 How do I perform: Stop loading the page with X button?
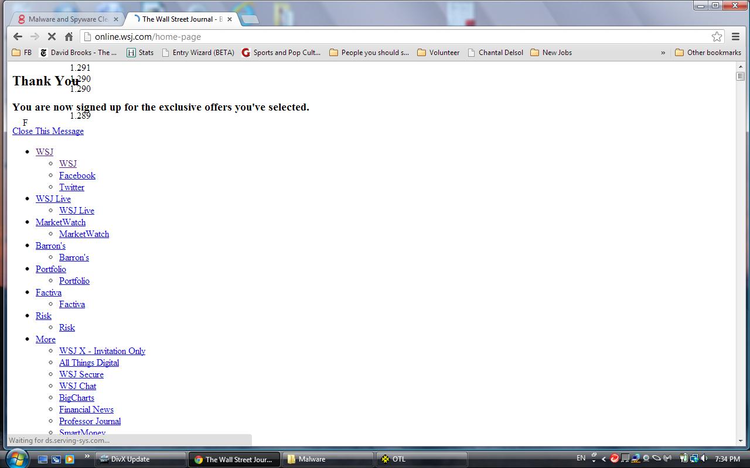pos(52,36)
